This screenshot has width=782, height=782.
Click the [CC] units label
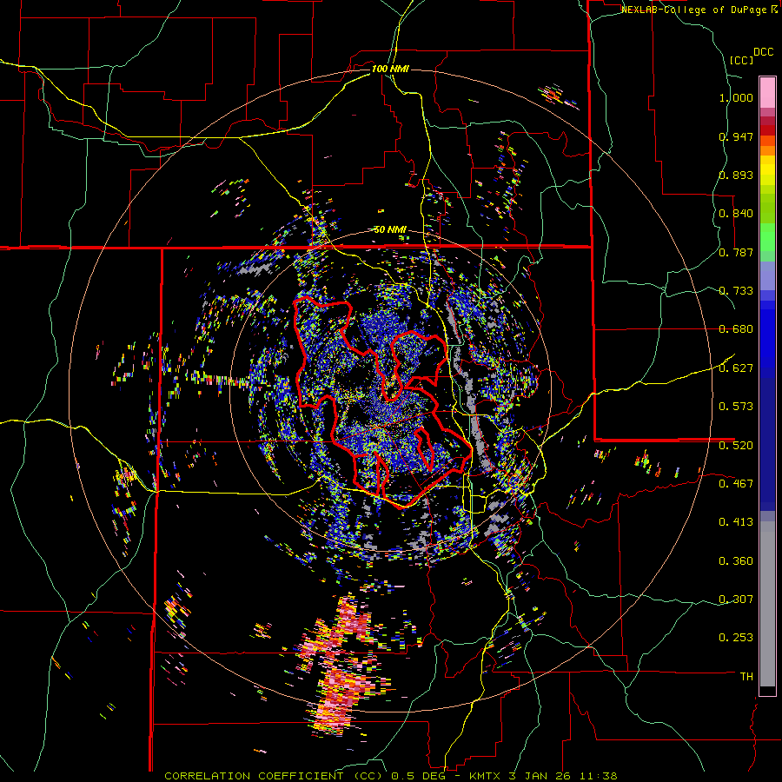(741, 60)
